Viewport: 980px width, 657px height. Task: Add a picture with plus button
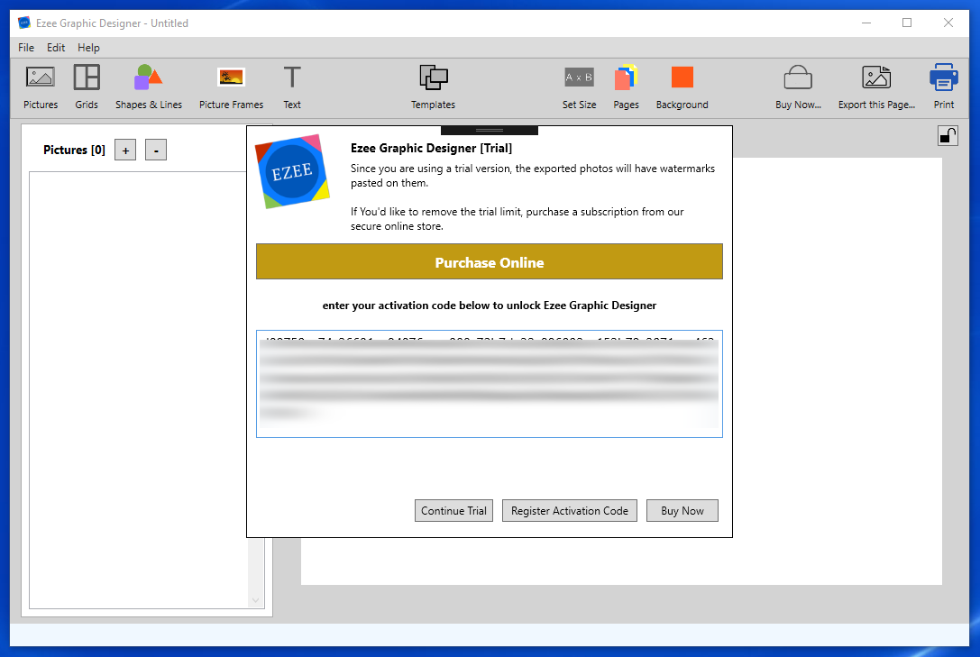(125, 150)
